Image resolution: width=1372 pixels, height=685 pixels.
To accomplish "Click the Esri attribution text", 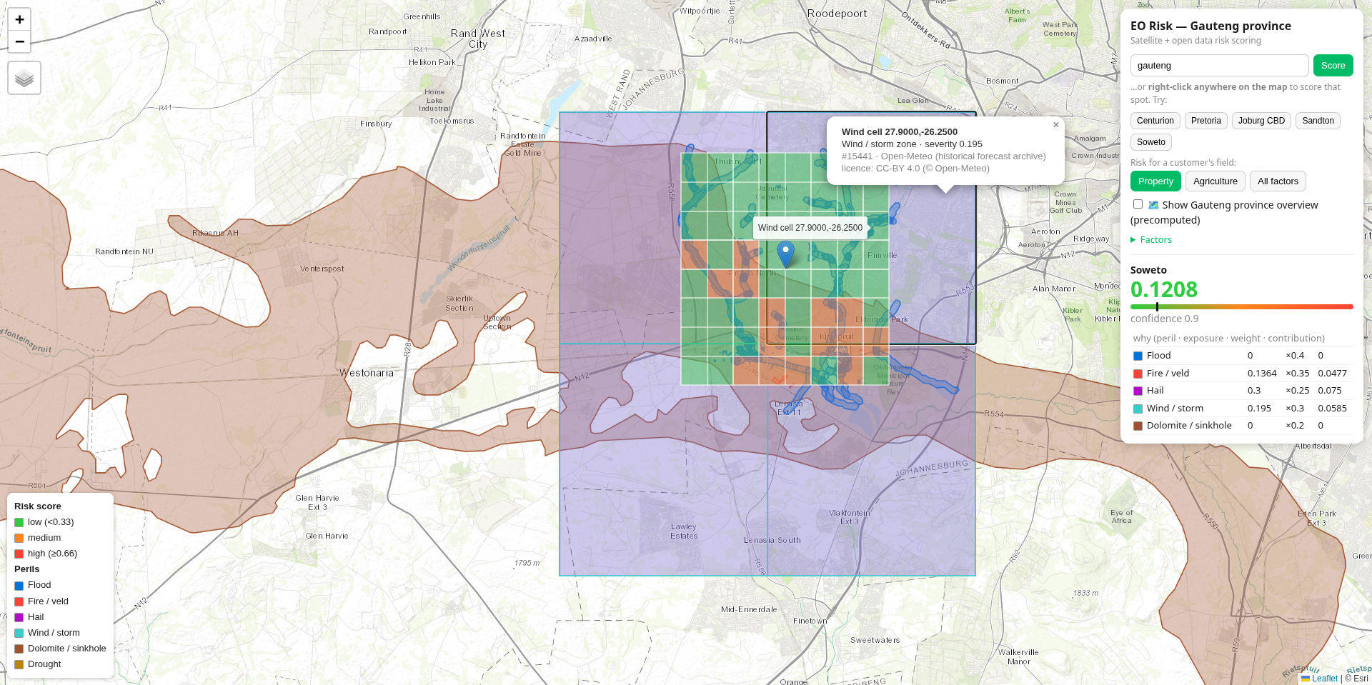I will coord(1356,679).
